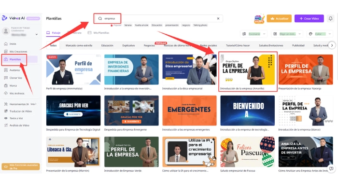Select Redes sociales category

(208, 45)
